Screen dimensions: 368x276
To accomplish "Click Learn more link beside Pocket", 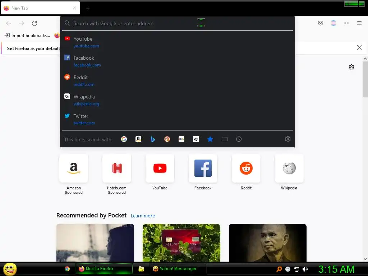I will [143, 216].
